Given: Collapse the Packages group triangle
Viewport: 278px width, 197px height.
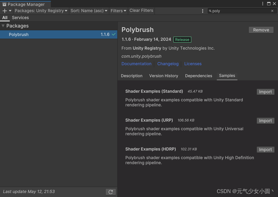Looking at the screenshot, I should 3,26.
